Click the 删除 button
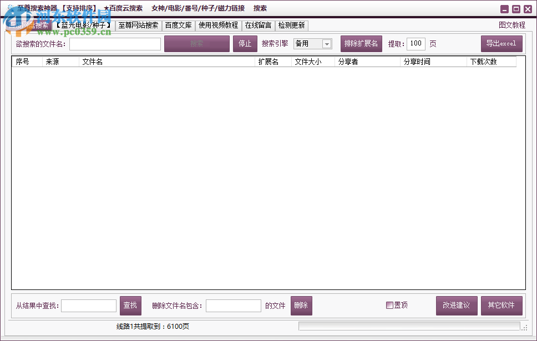Image resolution: width=537 pixels, height=341 pixels. point(301,306)
